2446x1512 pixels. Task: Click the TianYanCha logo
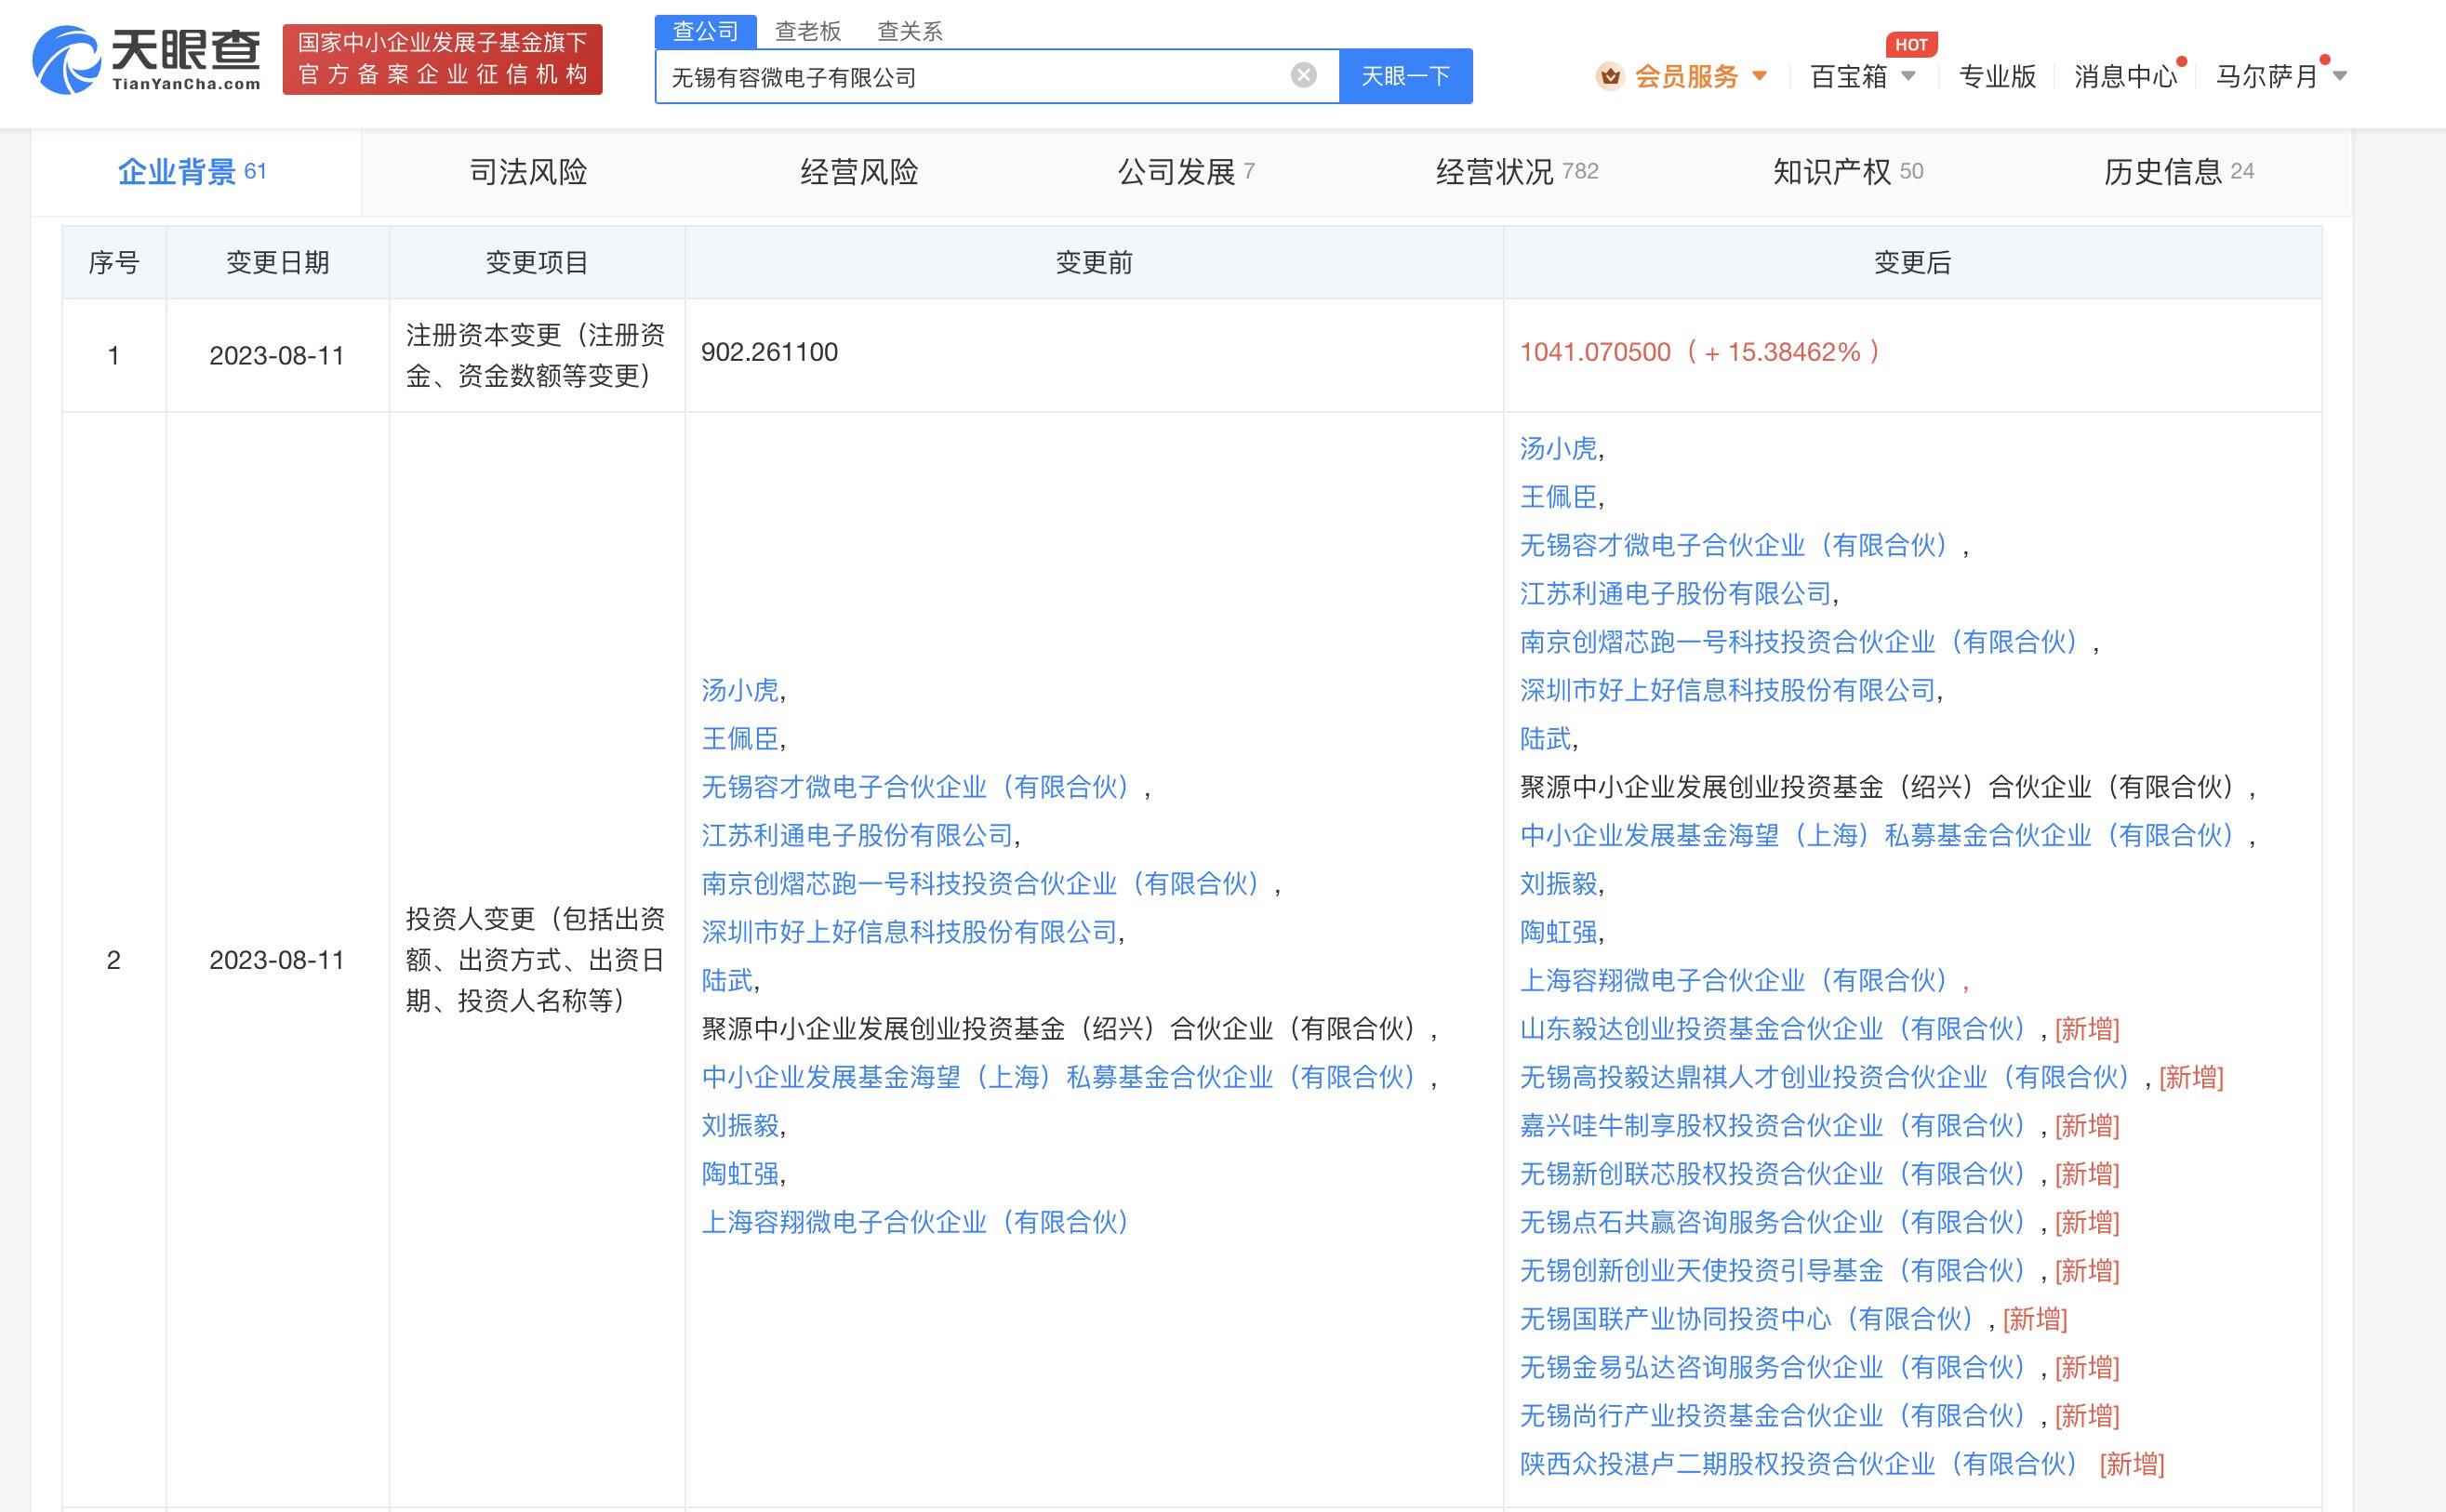pyautogui.click(x=147, y=60)
